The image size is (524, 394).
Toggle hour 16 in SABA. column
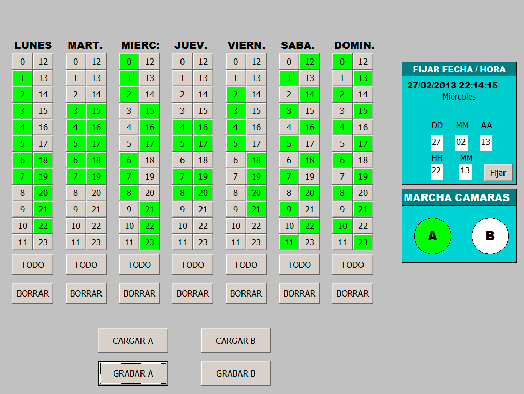tap(310, 127)
